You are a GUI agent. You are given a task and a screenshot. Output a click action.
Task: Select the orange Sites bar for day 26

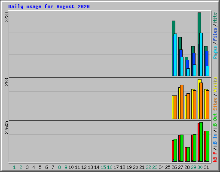pyautogui.click(x=175, y=107)
